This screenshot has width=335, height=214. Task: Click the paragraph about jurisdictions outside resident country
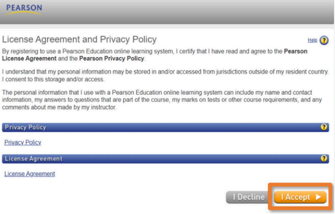point(165,75)
